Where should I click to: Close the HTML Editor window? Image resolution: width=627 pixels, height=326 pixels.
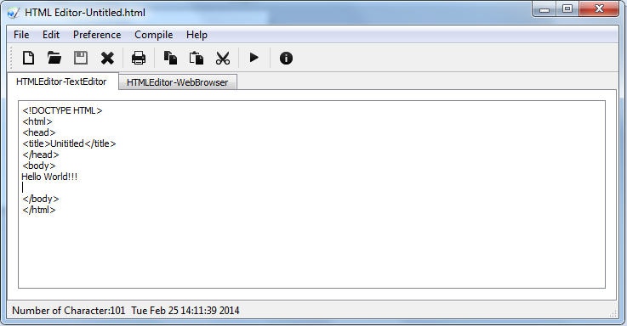pyautogui.click(x=599, y=9)
